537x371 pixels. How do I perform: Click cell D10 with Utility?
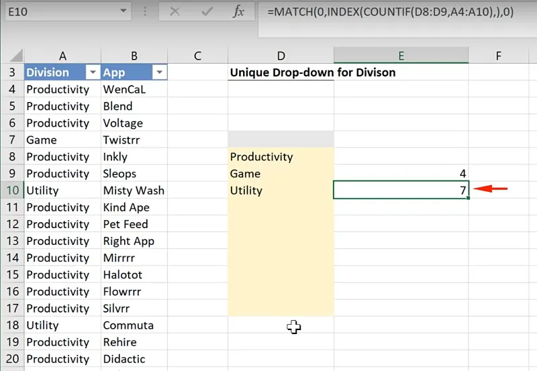pyautogui.click(x=281, y=191)
